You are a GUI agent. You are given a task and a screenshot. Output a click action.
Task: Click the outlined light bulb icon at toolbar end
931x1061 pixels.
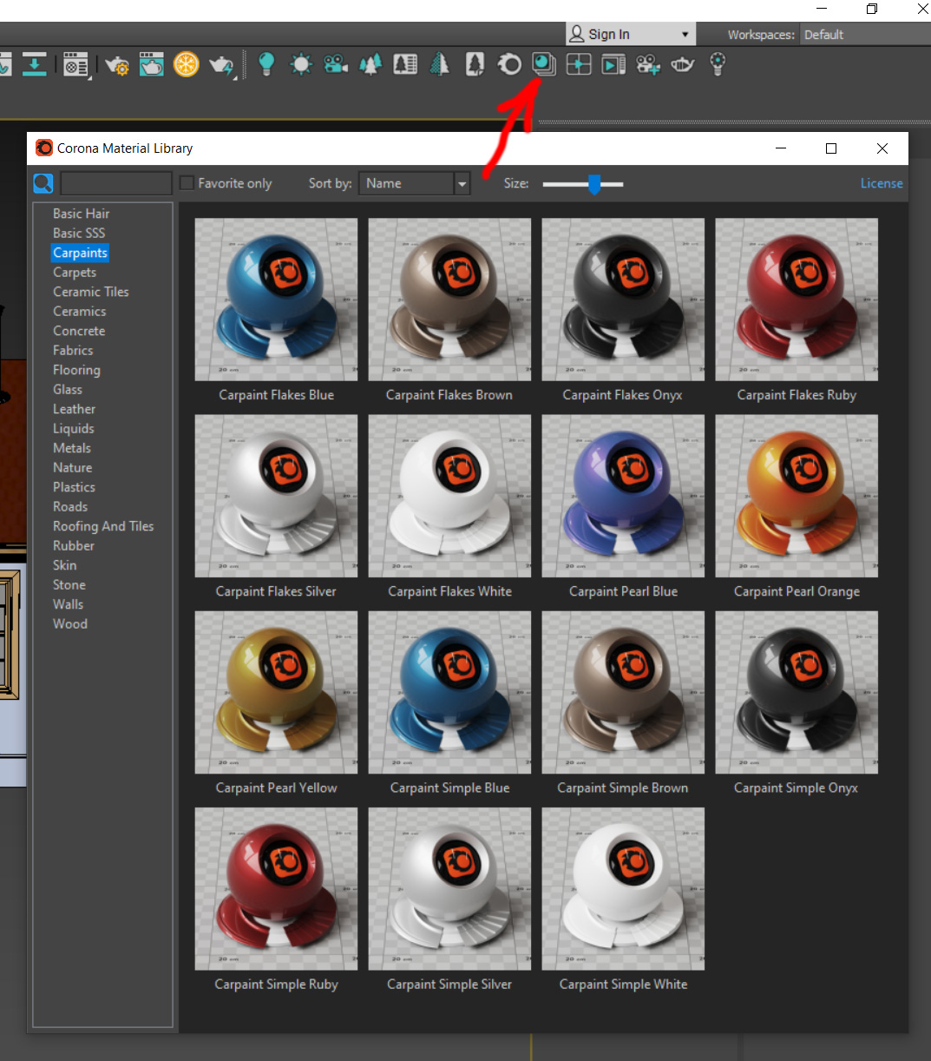tap(718, 64)
